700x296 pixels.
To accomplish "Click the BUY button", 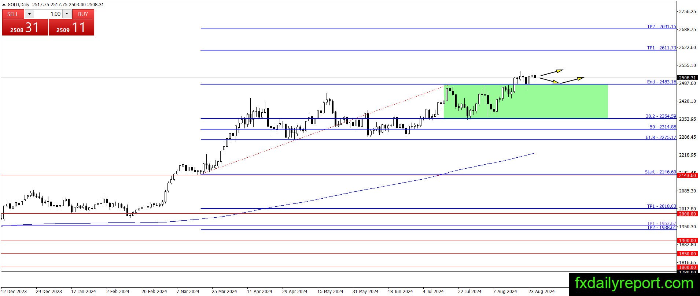I will (x=83, y=14).
